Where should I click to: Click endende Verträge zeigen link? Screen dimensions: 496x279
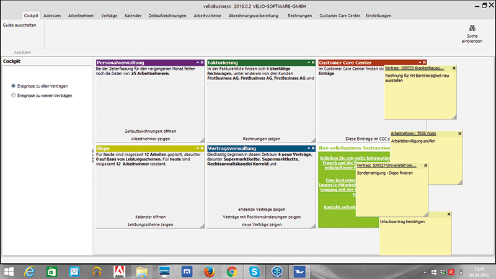tap(262, 209)
